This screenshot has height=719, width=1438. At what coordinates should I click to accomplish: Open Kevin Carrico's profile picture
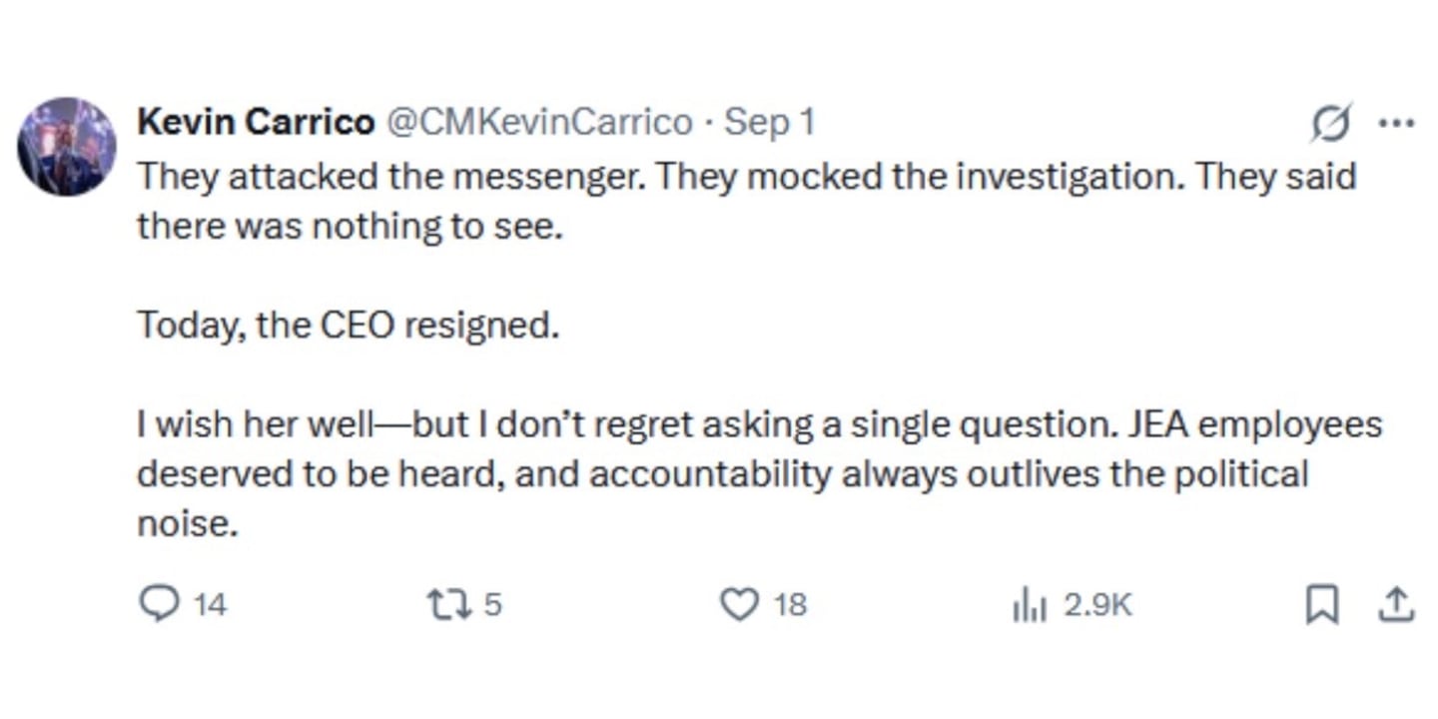click(x=67, y=147)
